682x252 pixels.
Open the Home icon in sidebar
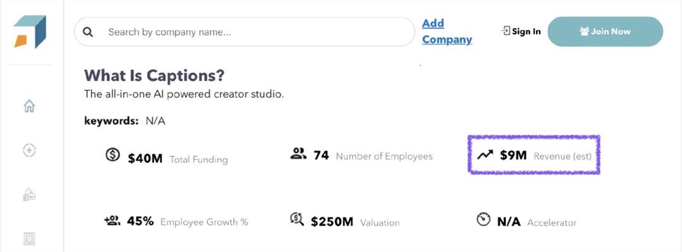coord(29,106)
